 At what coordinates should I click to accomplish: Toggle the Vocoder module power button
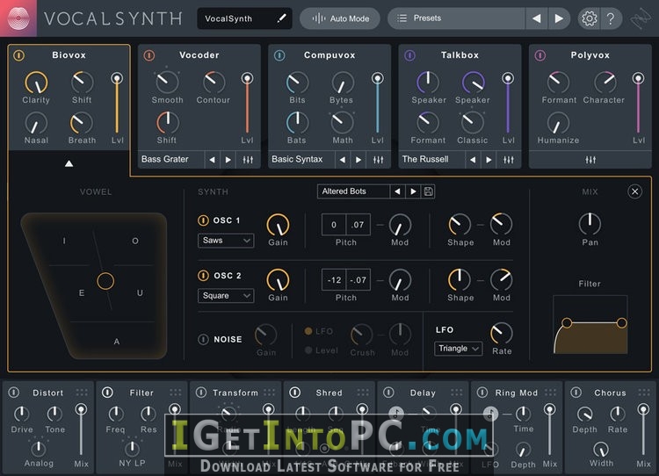tap(149, 55)
